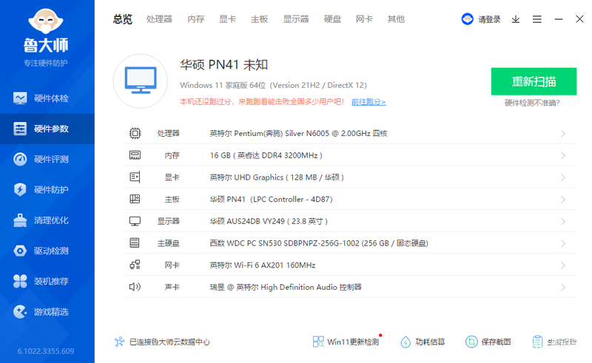Open 驱动检测 driver check
Screen dimensions: 592x363
pyautogui.click(x=47, y=251)
